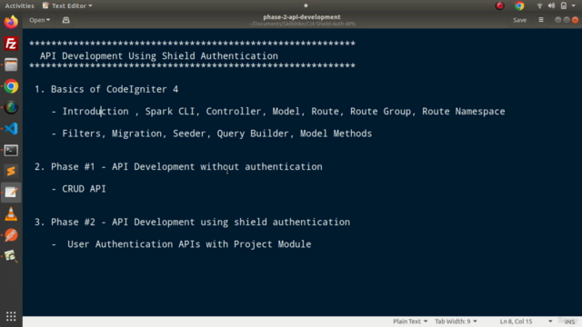Open FileZilla from the dock

(x=11, y=44)
